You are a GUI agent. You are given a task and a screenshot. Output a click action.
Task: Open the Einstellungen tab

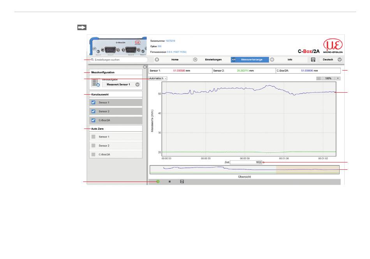pos(213,60)
